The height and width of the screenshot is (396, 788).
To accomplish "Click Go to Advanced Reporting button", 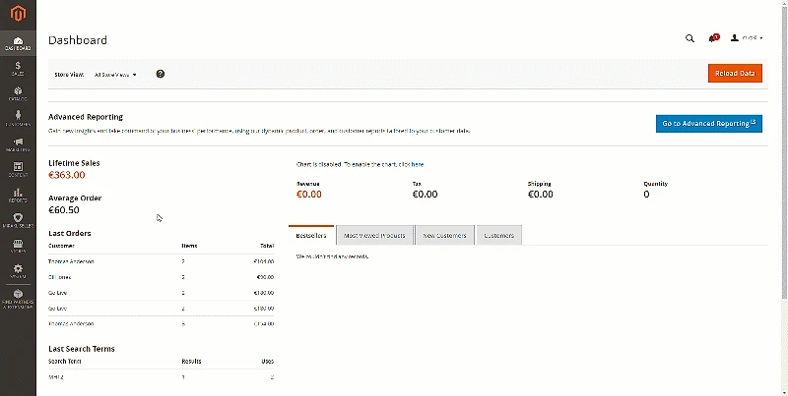I will tap(709, 123).
